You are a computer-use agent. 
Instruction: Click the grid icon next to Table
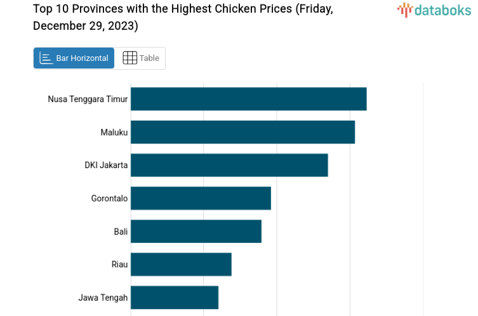129,58
